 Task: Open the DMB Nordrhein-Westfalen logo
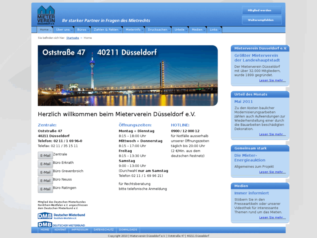point(61,216)
